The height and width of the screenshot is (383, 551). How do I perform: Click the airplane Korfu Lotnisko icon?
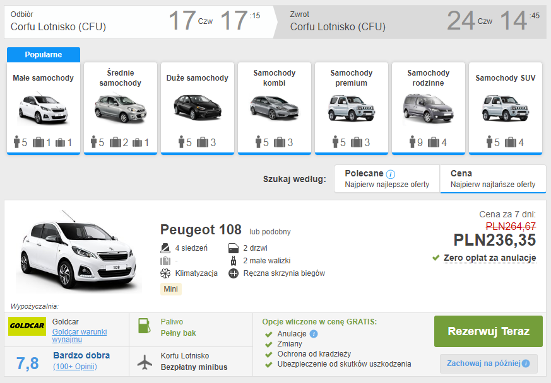(145, 362)
